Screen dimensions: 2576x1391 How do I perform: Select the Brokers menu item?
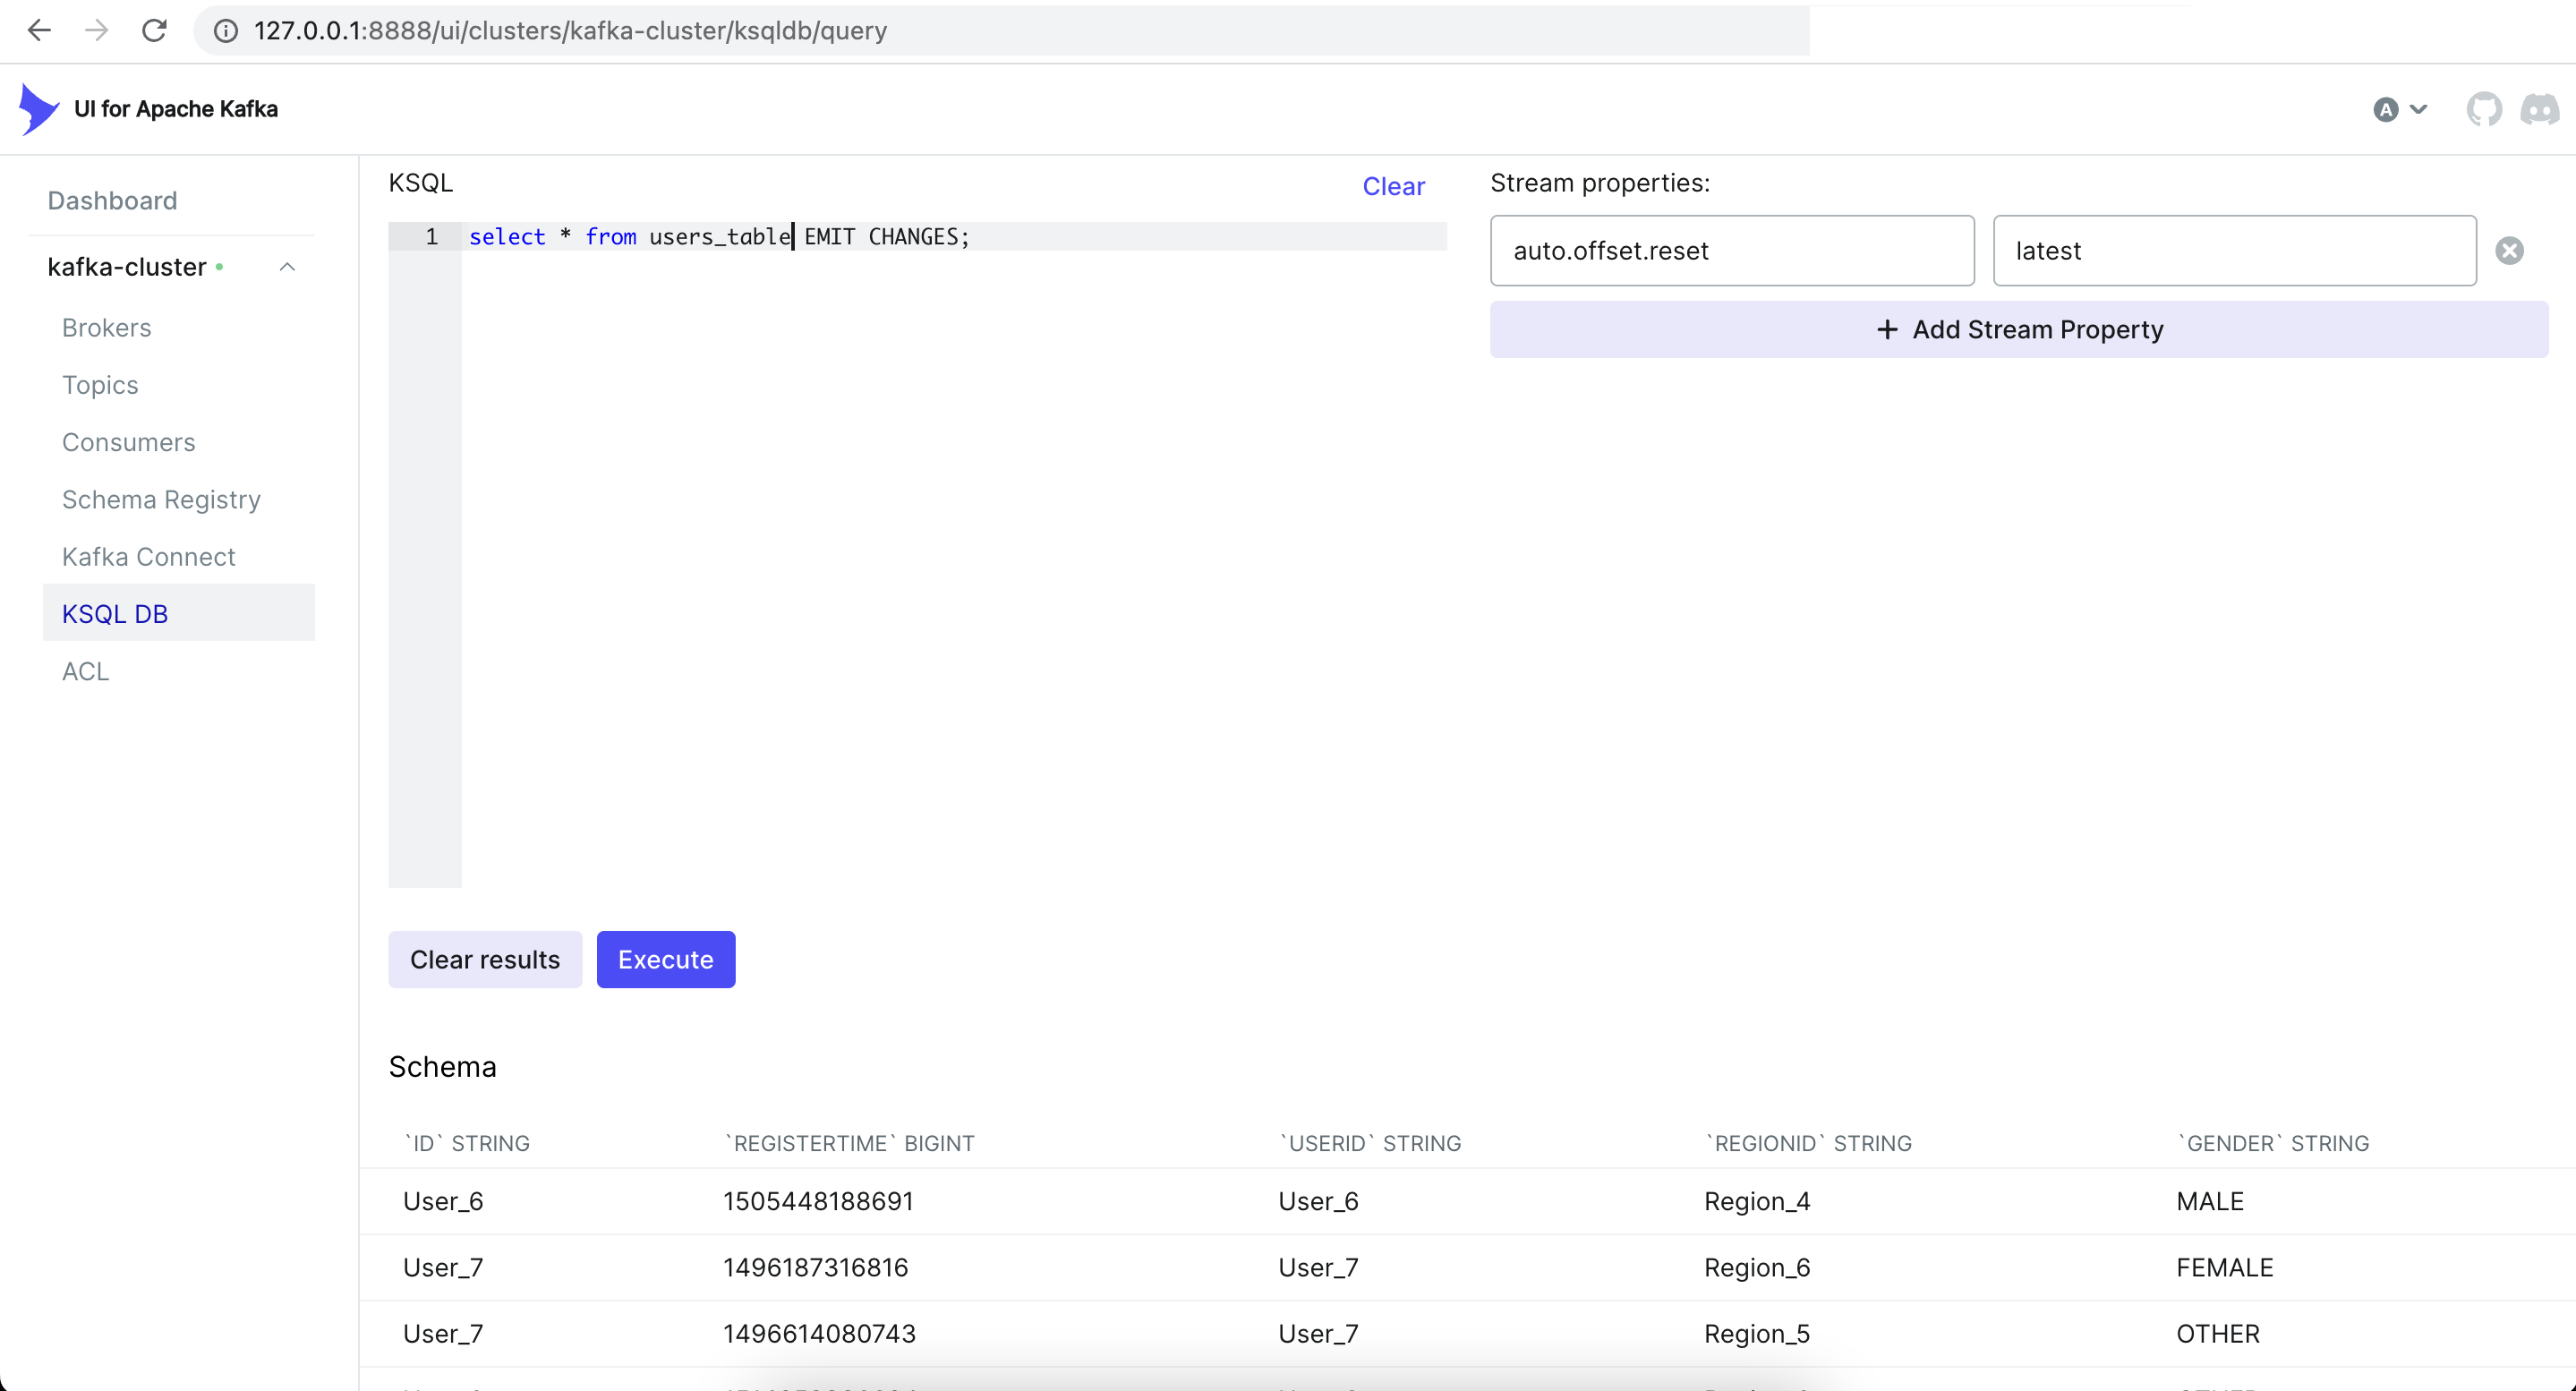107,328
